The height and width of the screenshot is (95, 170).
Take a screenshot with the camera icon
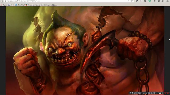point(160,93)
